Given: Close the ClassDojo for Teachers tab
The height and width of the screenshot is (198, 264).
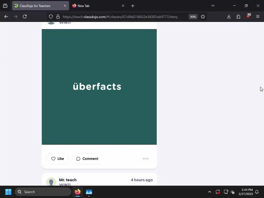Looking at the screenshot, I should (65, 6).
